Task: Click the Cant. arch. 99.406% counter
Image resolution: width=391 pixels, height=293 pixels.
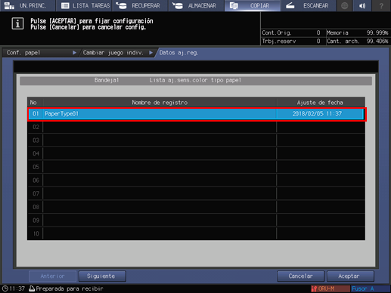Action: [x=358, y=41]
